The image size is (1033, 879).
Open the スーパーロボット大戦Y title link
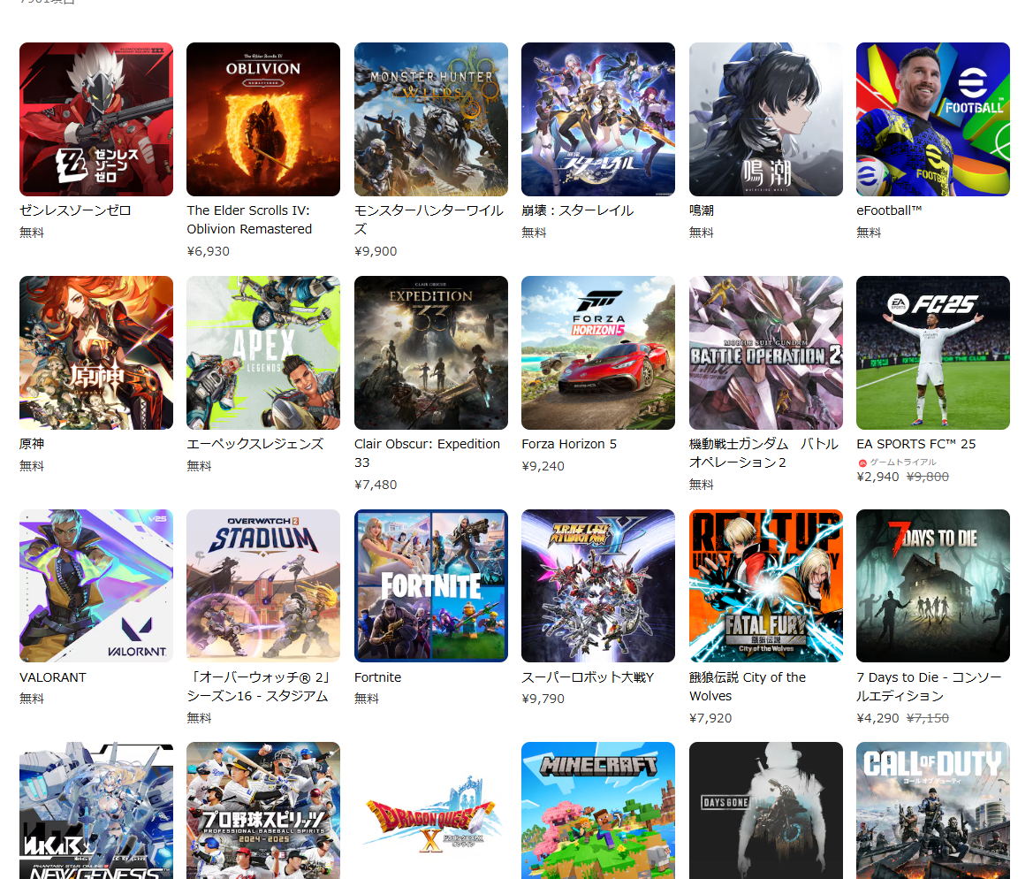[588, 677]
